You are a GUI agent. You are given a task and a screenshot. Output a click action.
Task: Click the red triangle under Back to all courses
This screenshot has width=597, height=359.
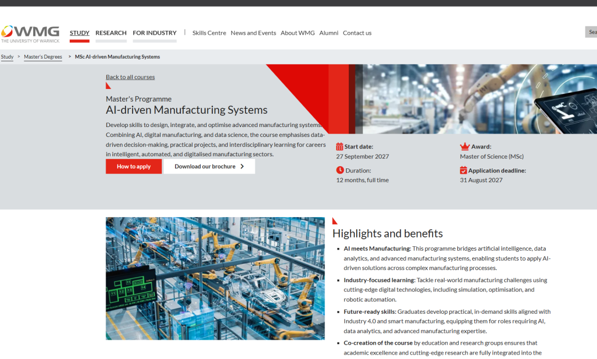point(108,86)
